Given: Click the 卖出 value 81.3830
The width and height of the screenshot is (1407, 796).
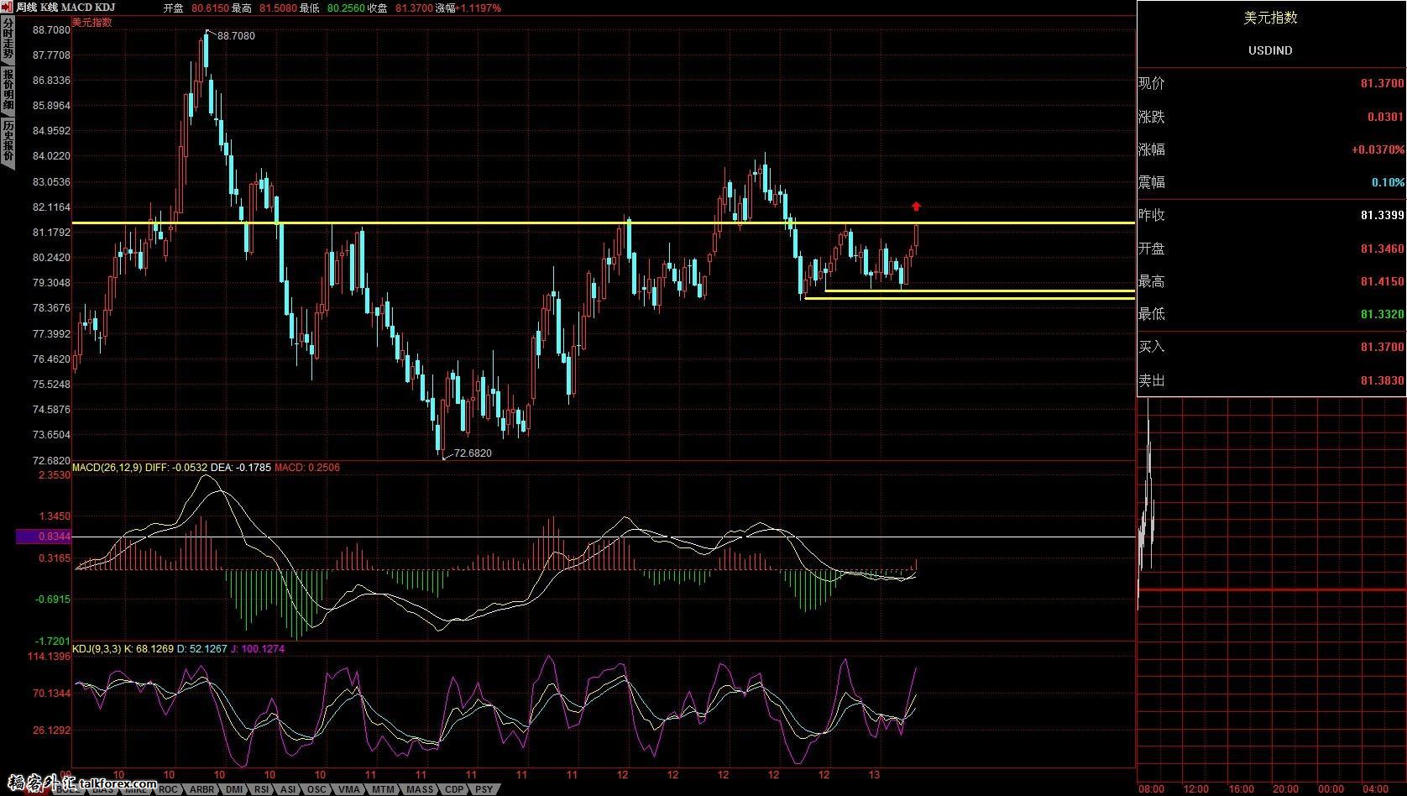Looking at the screenshot, I should click(1382, 380).
